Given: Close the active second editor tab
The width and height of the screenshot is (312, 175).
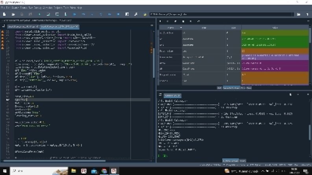Looking at the screenshot, I should [x=77, y=27].
